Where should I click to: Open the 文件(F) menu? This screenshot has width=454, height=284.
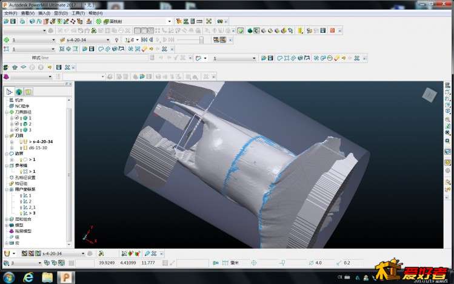pyautogui.click(x=11, y=13)
